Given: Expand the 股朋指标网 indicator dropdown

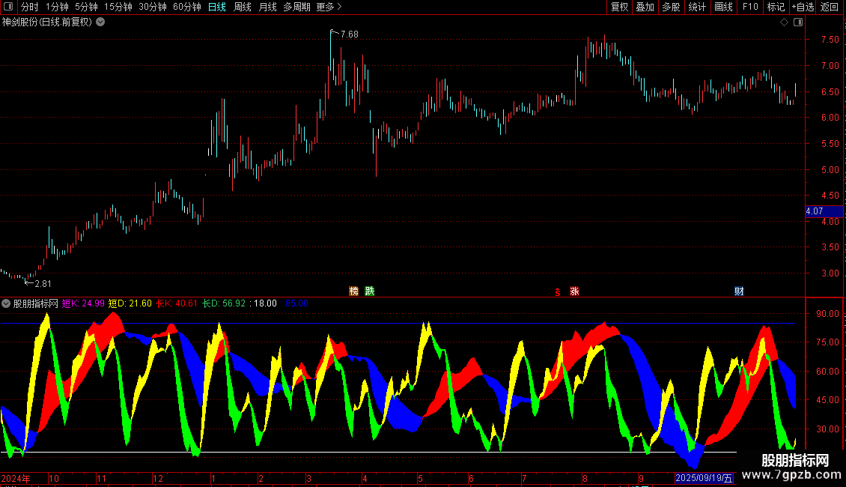Looking at the screenshot, I should 6,303.
